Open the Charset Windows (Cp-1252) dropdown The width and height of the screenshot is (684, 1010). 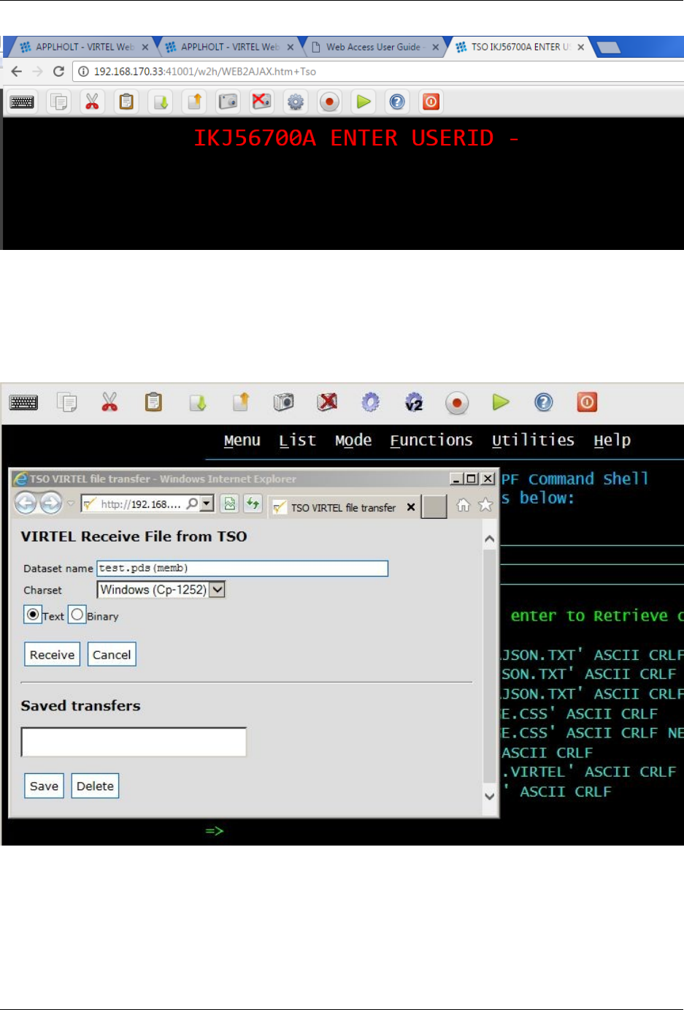[161, 590]
